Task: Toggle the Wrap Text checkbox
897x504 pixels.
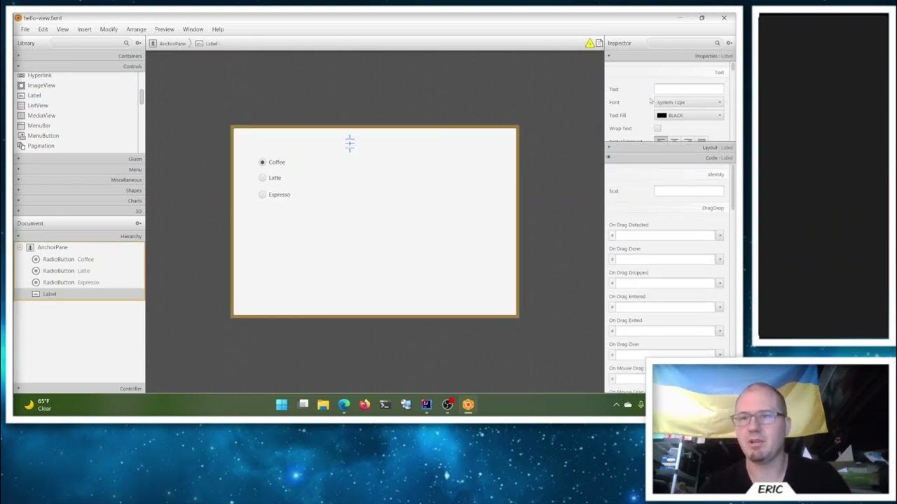Action: tap(657, 129)
